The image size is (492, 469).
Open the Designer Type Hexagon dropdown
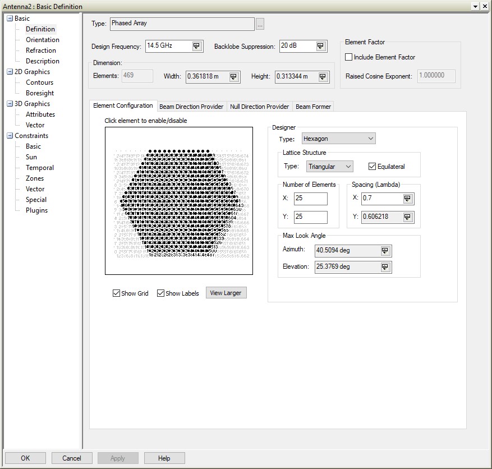(x=338, y=139)
